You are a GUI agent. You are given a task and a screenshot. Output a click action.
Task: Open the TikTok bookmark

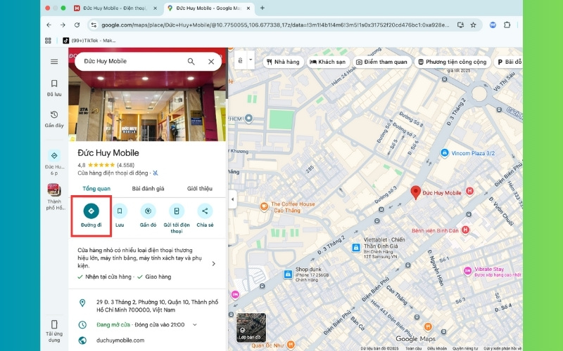89,41
